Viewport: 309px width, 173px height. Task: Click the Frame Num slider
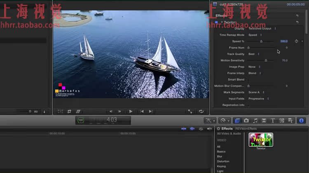(x=260, y=48)
